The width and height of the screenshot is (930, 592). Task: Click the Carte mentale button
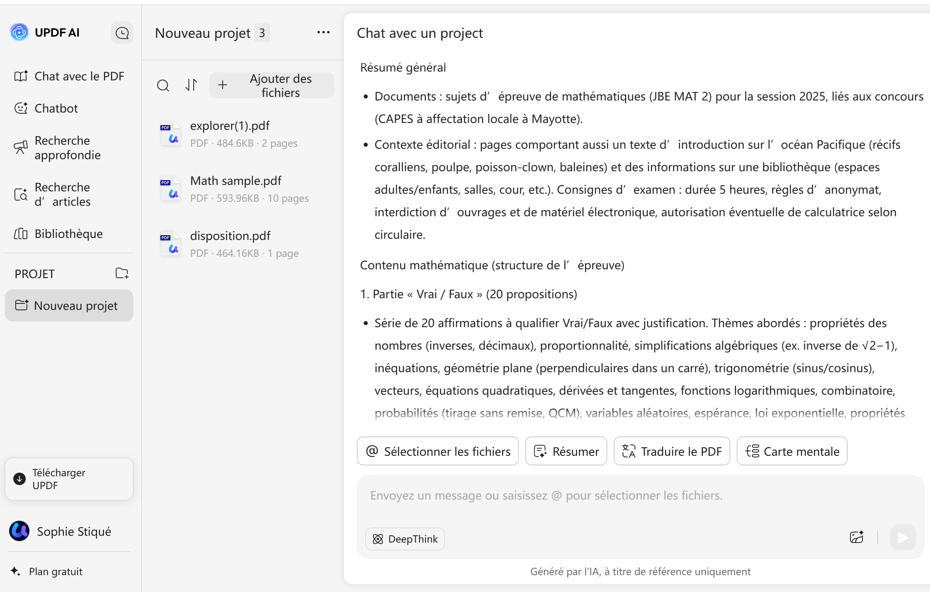pyautogui.click(x=792, y=451)
